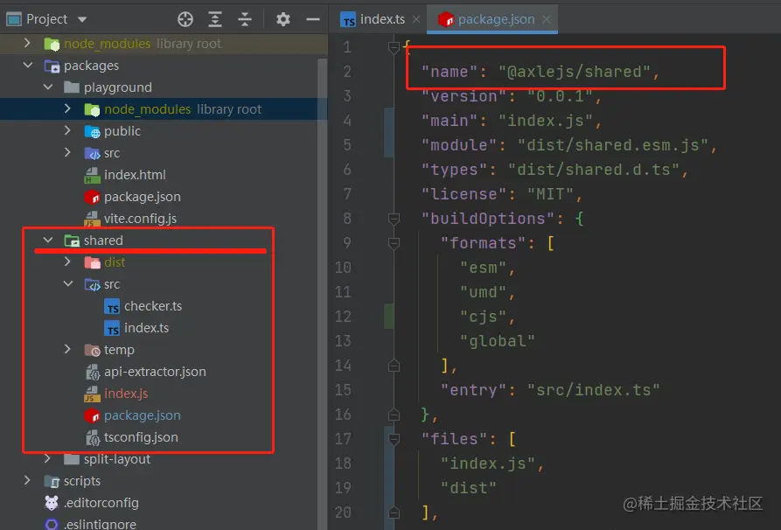
Task: Click the Select Opened File locate icon
Action: click(x=185, y=19)
